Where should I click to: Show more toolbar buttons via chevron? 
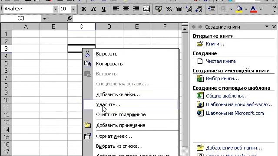click(x=275, y=9)
